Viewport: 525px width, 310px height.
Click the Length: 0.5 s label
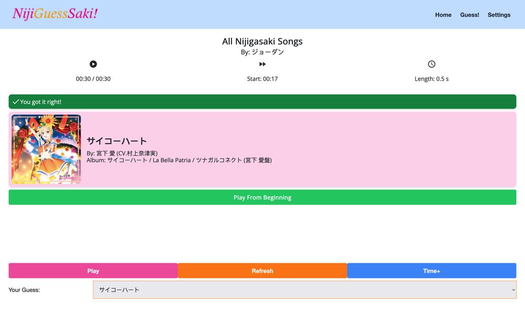coord(432,79)
